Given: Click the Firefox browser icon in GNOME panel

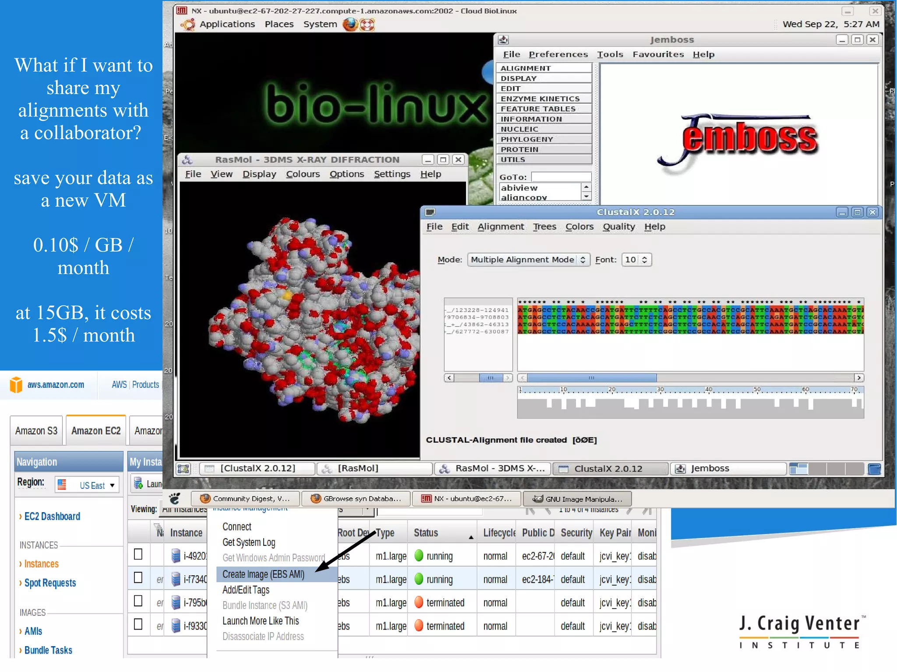Looking at the screenshot, I should 350,24.
